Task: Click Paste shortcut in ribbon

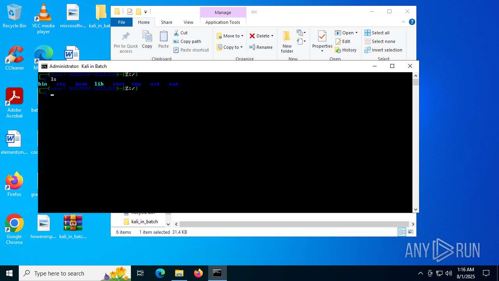Action: [x=191, y=50]
